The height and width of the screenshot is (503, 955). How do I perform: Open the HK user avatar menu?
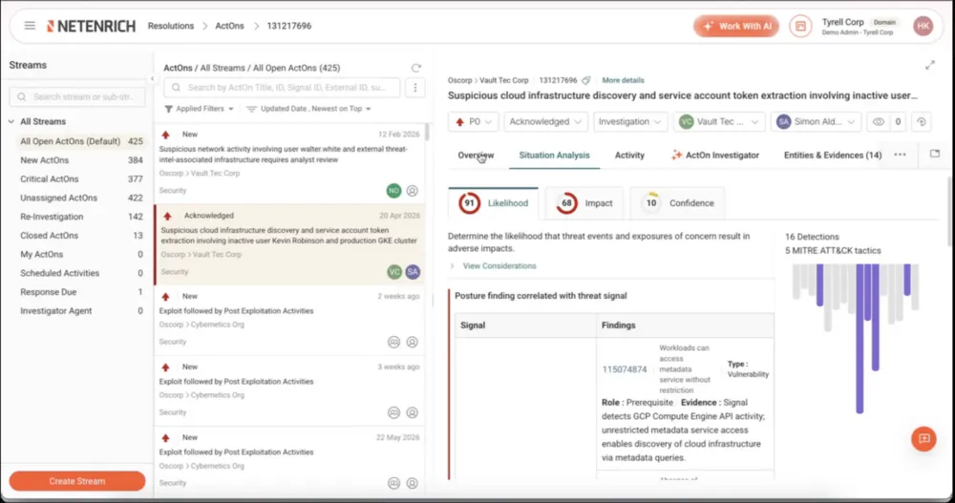[923, 26]
